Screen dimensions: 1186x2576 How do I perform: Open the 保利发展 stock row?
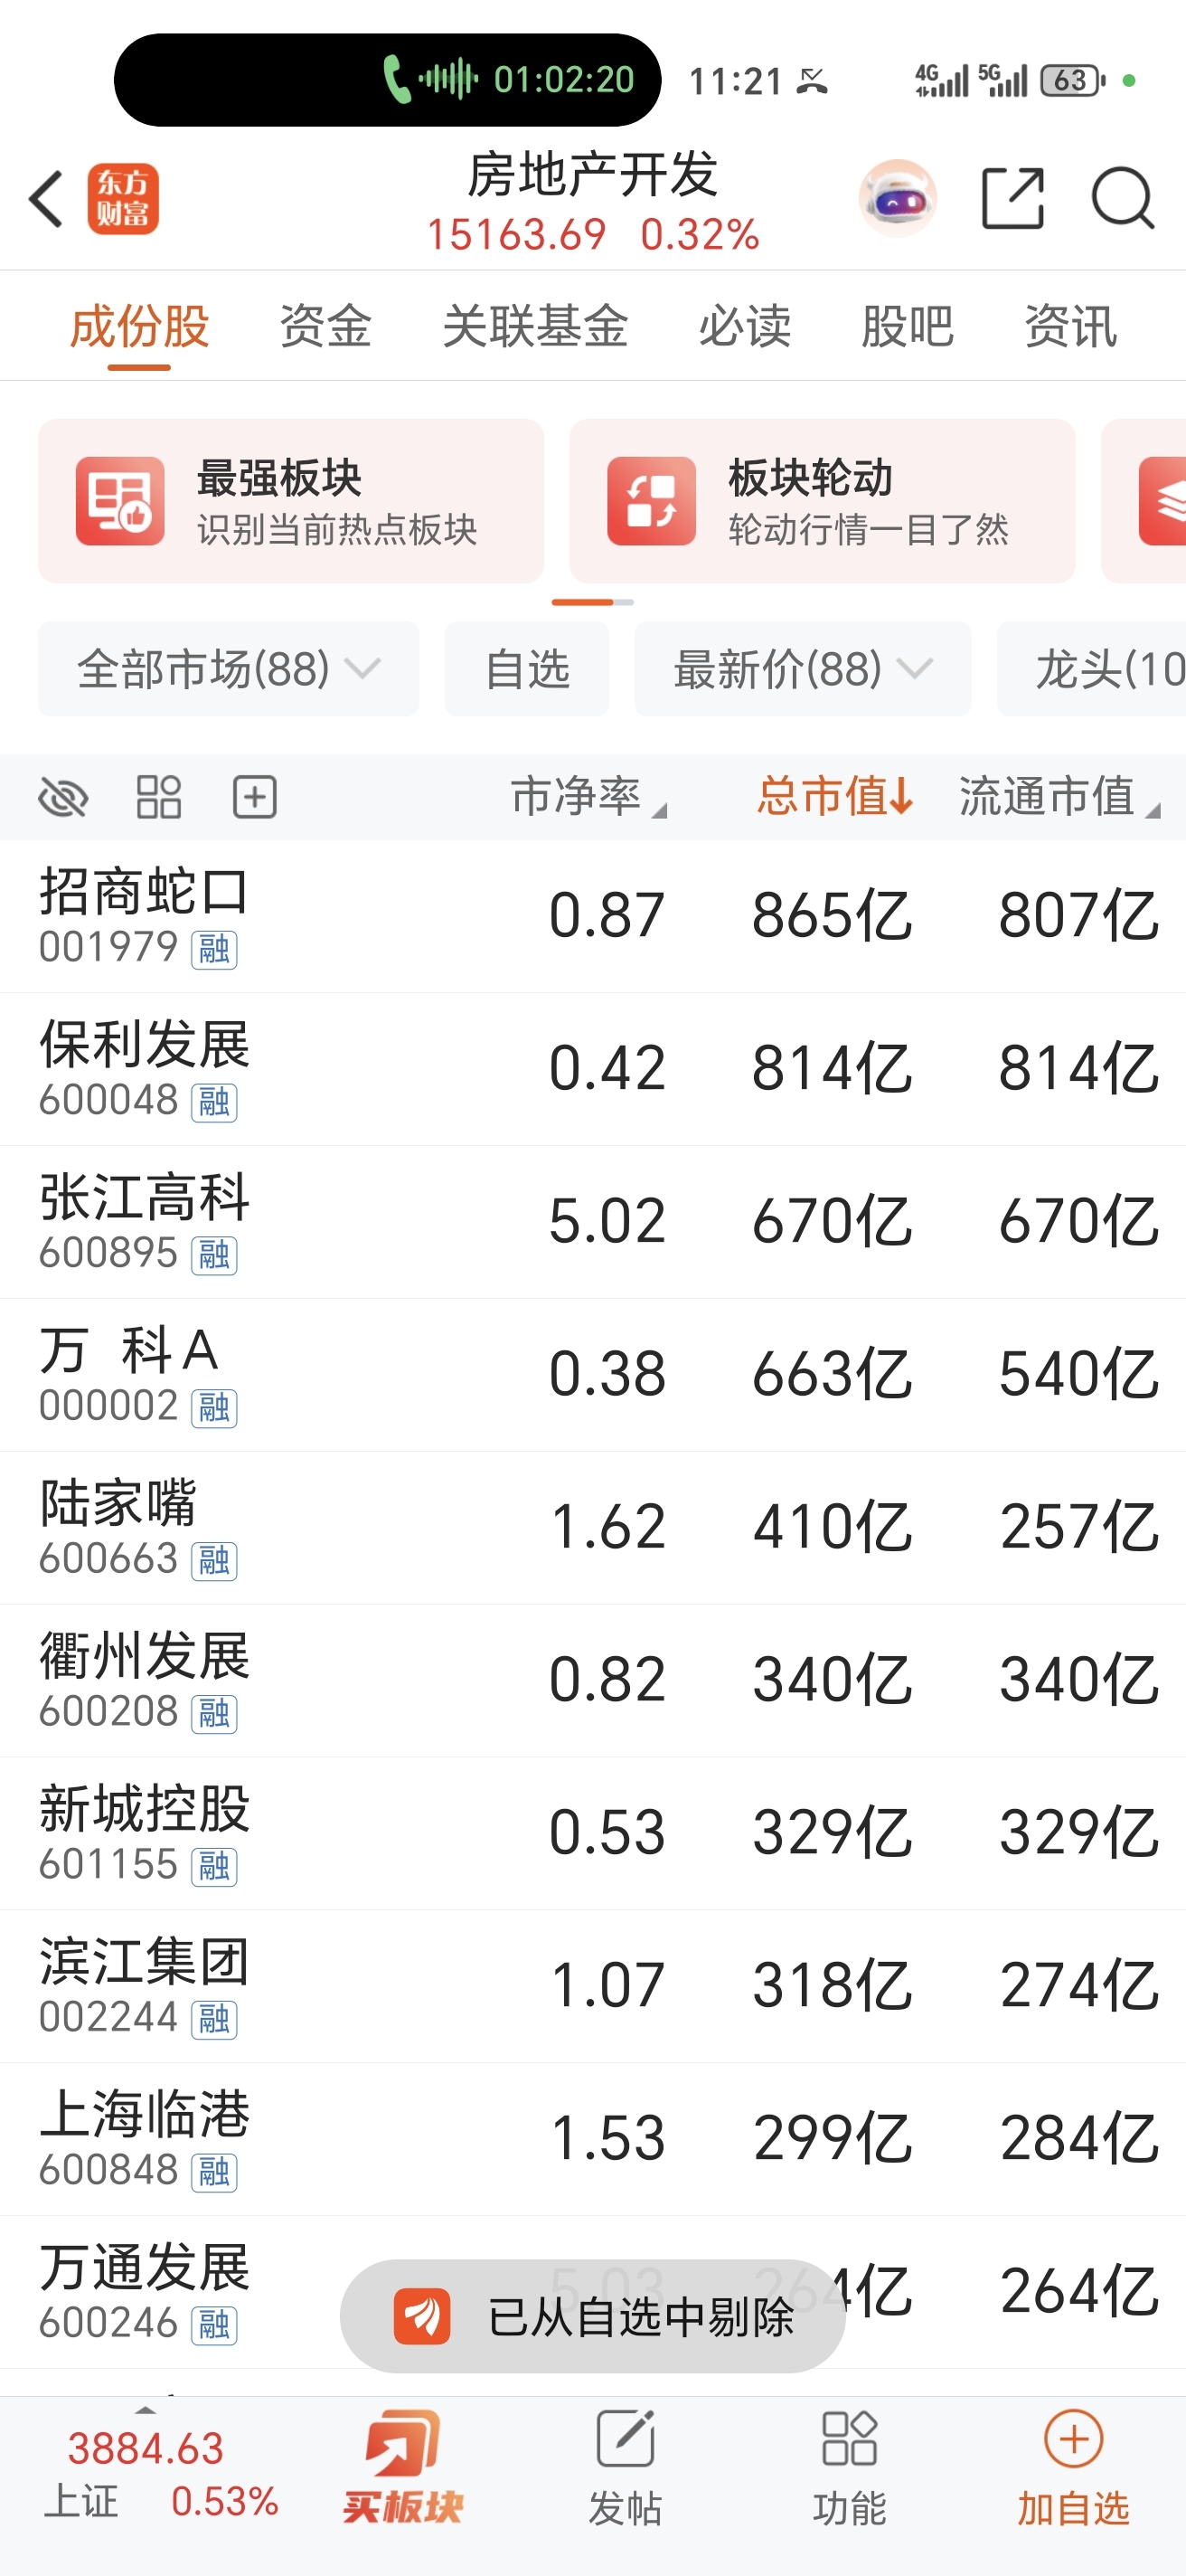coord(592,1069)
